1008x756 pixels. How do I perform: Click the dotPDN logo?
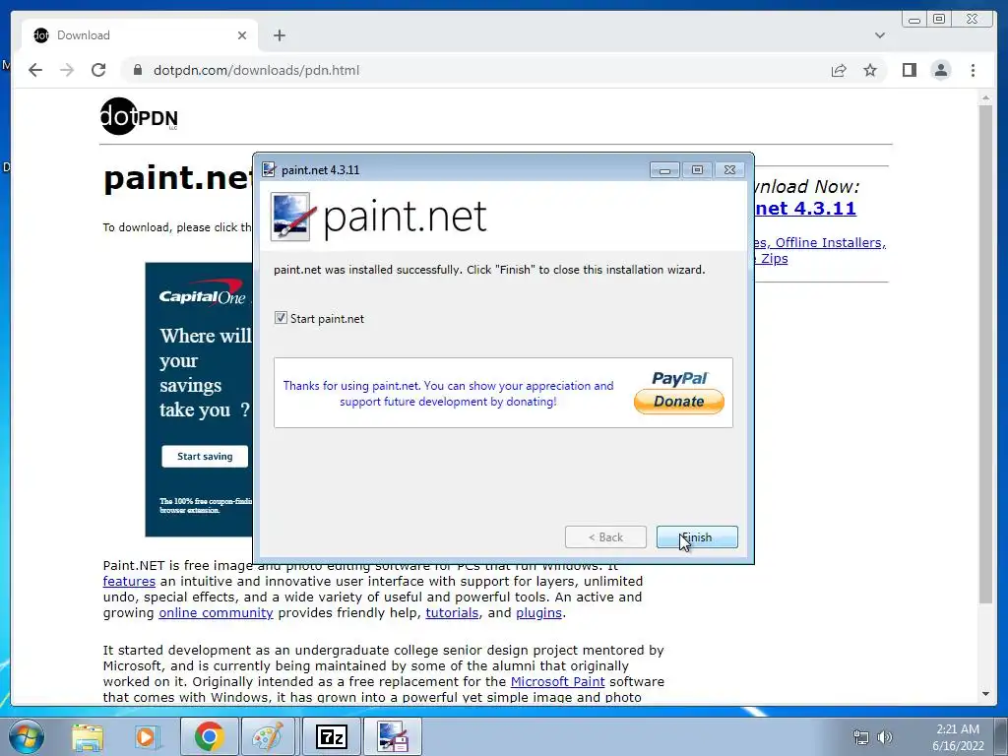click(139, 116)
